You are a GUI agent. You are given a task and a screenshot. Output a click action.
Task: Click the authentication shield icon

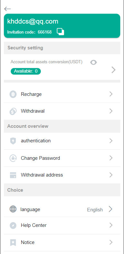pyautogui.click(x=13, y=141)
